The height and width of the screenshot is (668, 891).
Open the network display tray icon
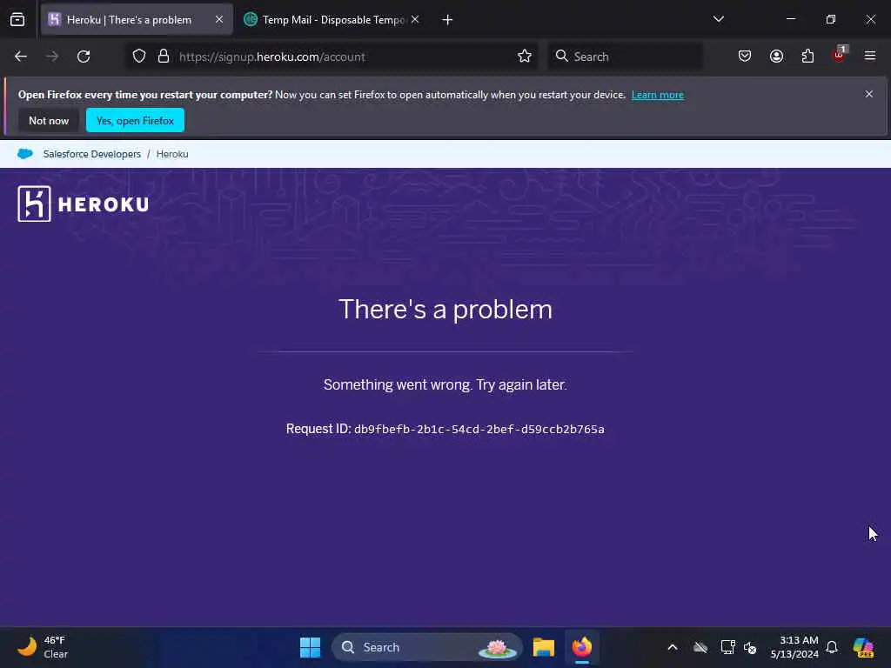point(727,647)
